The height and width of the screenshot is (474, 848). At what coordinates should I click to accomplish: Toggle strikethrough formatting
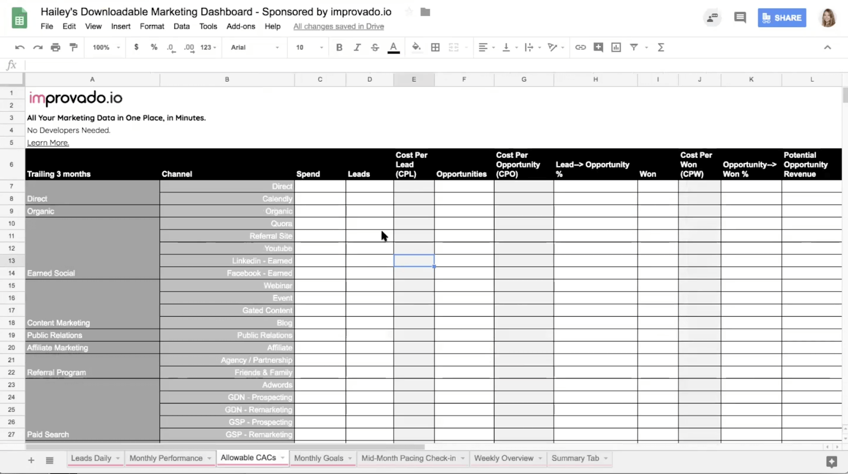point(375,47)
